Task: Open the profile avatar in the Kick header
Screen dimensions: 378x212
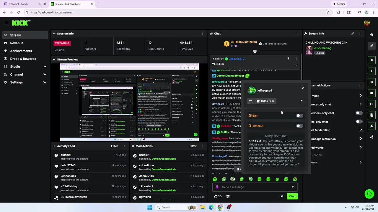Action: coord(367,23)
